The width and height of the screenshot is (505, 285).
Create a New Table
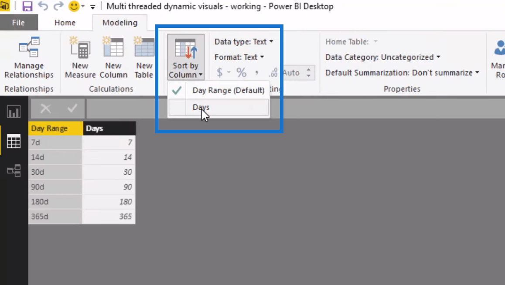click(144, 57)
